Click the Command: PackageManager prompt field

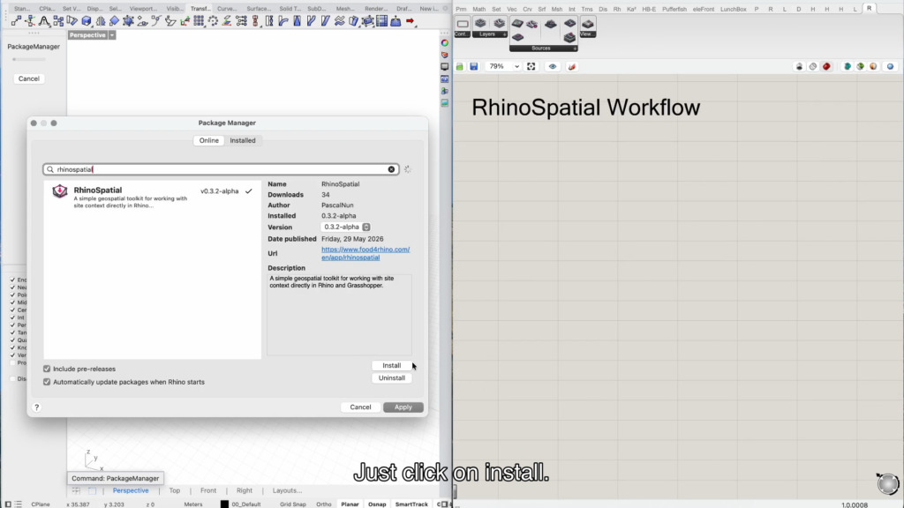(x=116, y=478)
